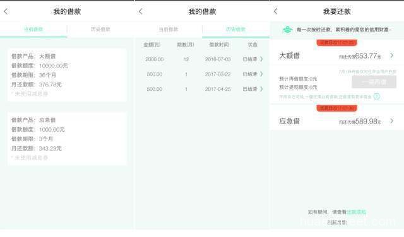Tap the 借款时间 column header
Image resolution: width=404 pixels, height=237 pixels.
pyautogui.click(x=219, y=45)
